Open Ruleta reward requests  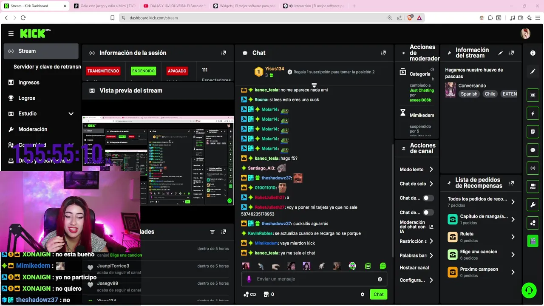click(x=481, y=237)
